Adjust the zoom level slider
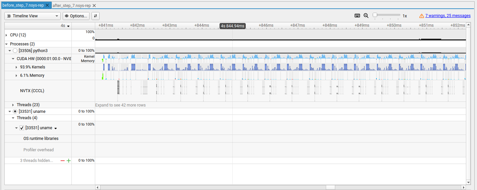The height and width of the screenshot is (190, 477). point(386,15)
